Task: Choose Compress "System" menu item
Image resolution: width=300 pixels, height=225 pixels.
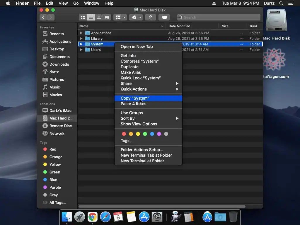Action: tap(148, 61)
